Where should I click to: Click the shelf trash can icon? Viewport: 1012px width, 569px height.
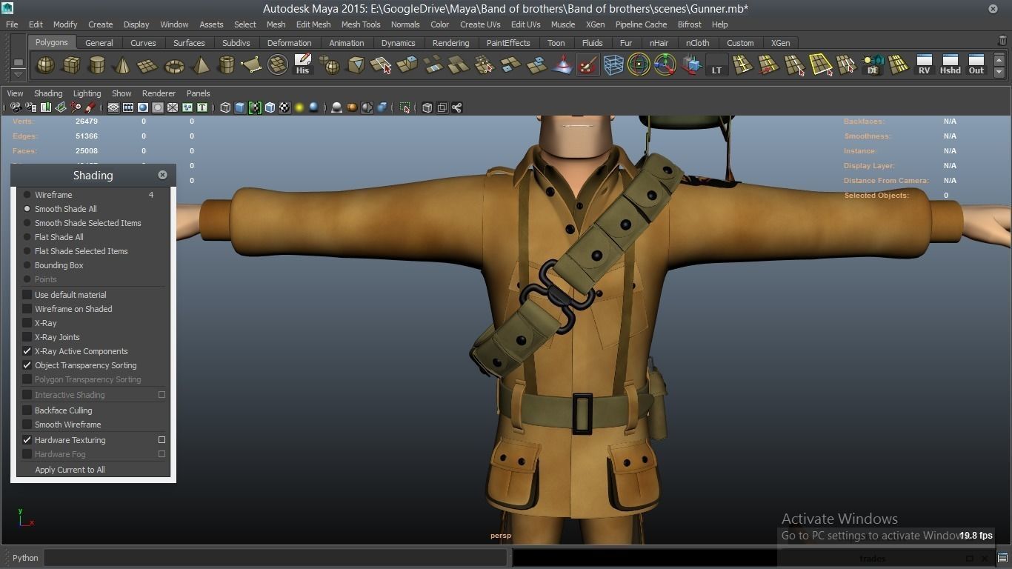click(1002, 41)
